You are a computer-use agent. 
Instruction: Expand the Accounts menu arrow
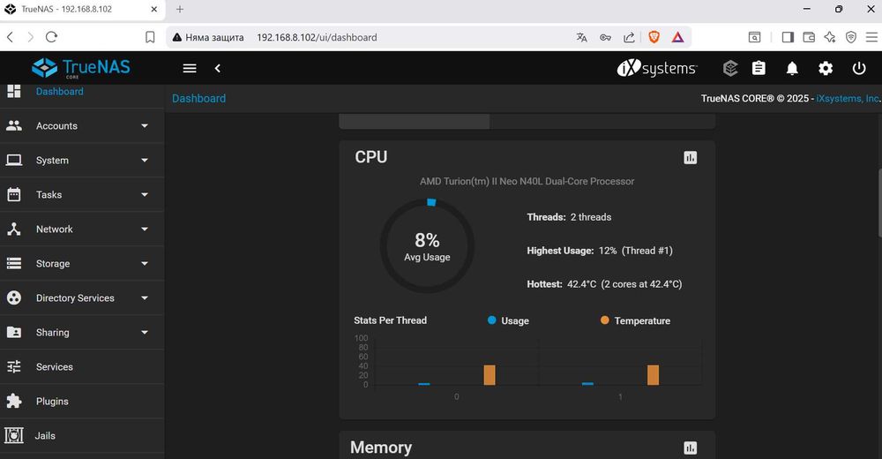tap(145, 125)
